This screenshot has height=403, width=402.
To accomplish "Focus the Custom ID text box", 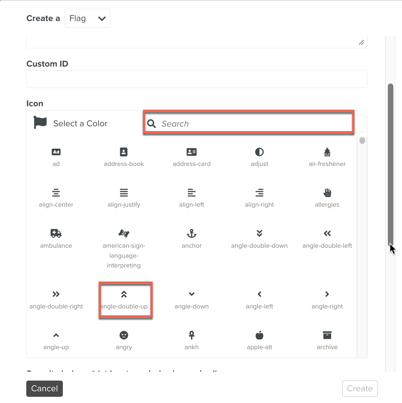I will (197, 79).
